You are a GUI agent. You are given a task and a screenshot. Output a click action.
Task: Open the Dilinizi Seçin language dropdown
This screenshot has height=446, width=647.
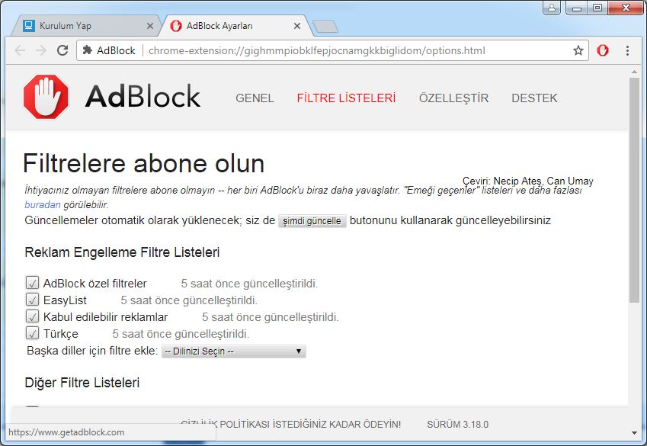[233, 351]
